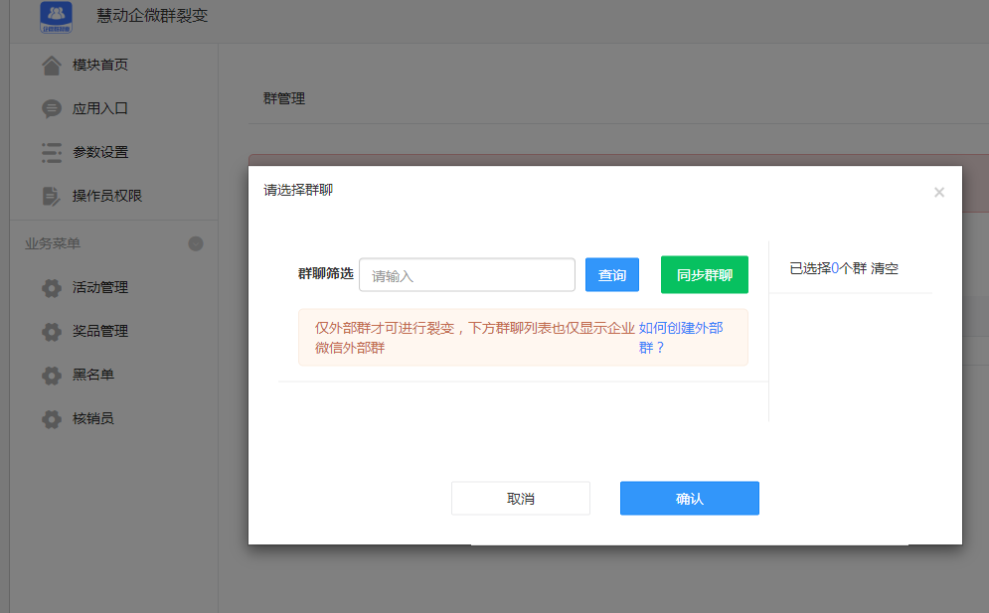Confirm the selection with 确认
Screen dimensions: 989x613
pos(689,498)
